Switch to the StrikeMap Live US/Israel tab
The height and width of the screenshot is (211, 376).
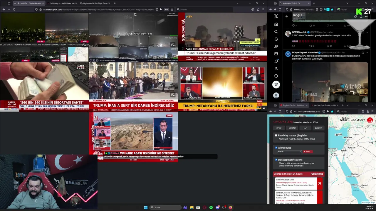(x=62, y=3)
